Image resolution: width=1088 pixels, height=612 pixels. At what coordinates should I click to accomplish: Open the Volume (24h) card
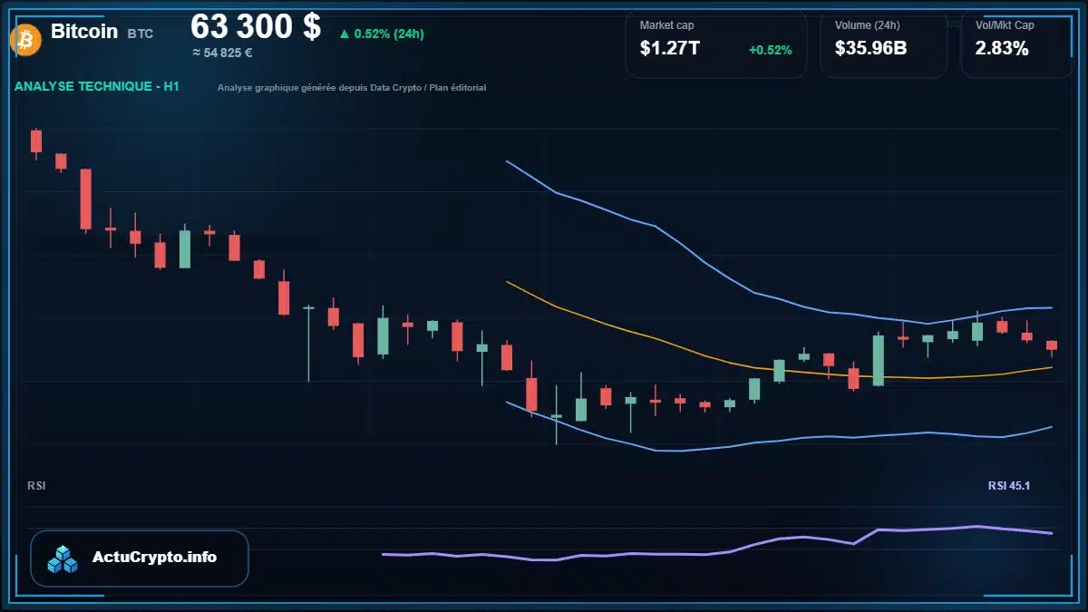(884, 44)
